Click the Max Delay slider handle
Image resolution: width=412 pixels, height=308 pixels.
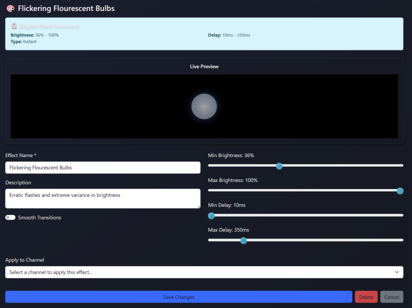tap(243, 240)
